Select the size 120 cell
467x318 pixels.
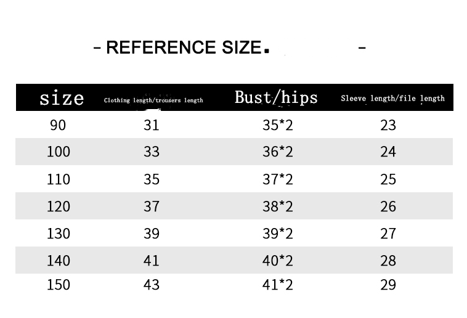(x=59, y=206)
